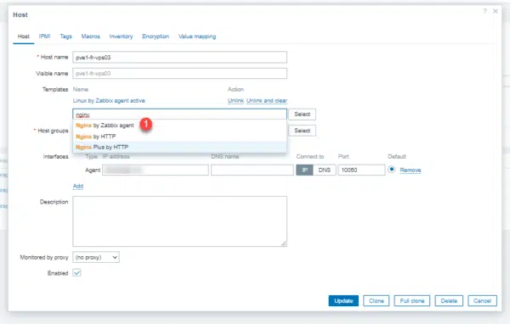Add a new interface
Viewport: 510px width, 324px height.
point(78,186)
